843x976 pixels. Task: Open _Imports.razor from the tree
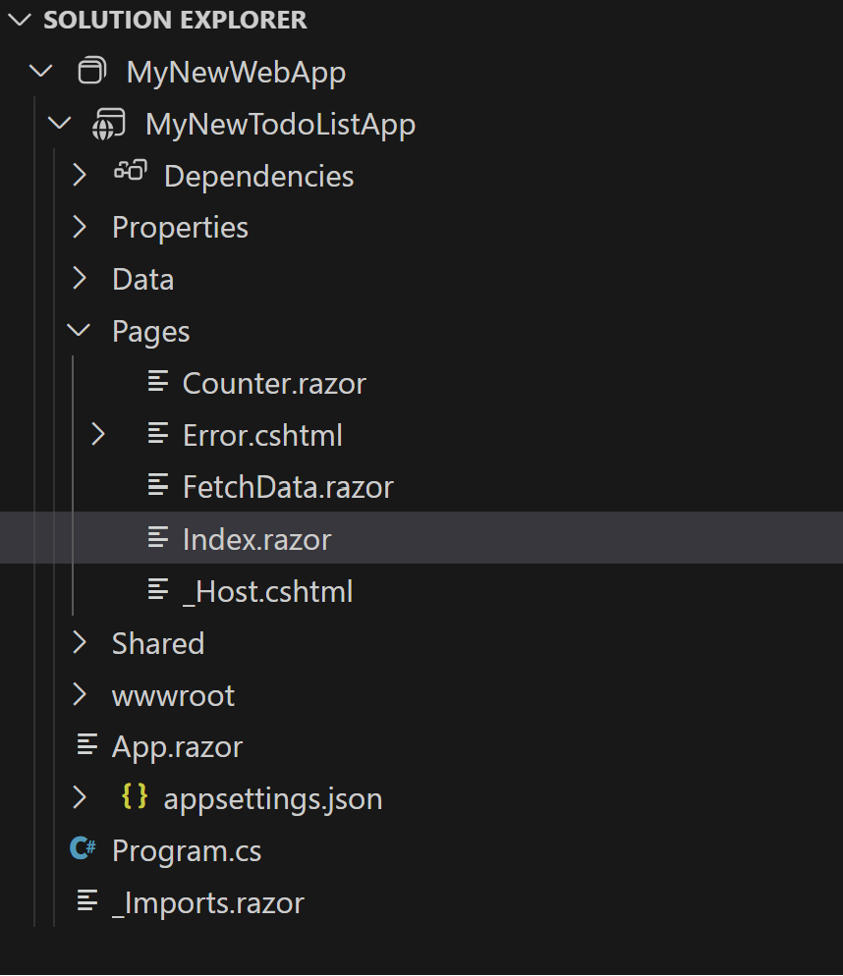coord(206,902)
